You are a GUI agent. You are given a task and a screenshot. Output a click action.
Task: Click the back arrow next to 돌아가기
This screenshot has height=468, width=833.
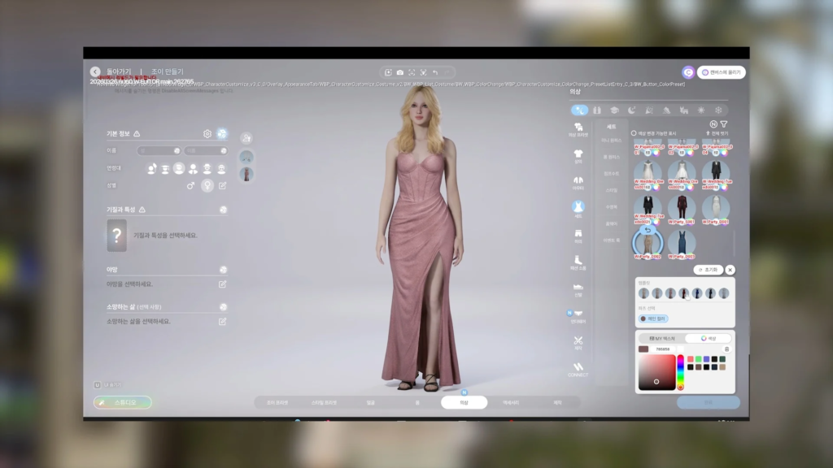[x=95, y=71]
